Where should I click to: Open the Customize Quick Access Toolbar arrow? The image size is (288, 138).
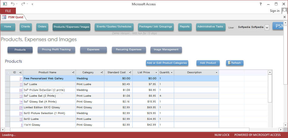coord(32,4)
